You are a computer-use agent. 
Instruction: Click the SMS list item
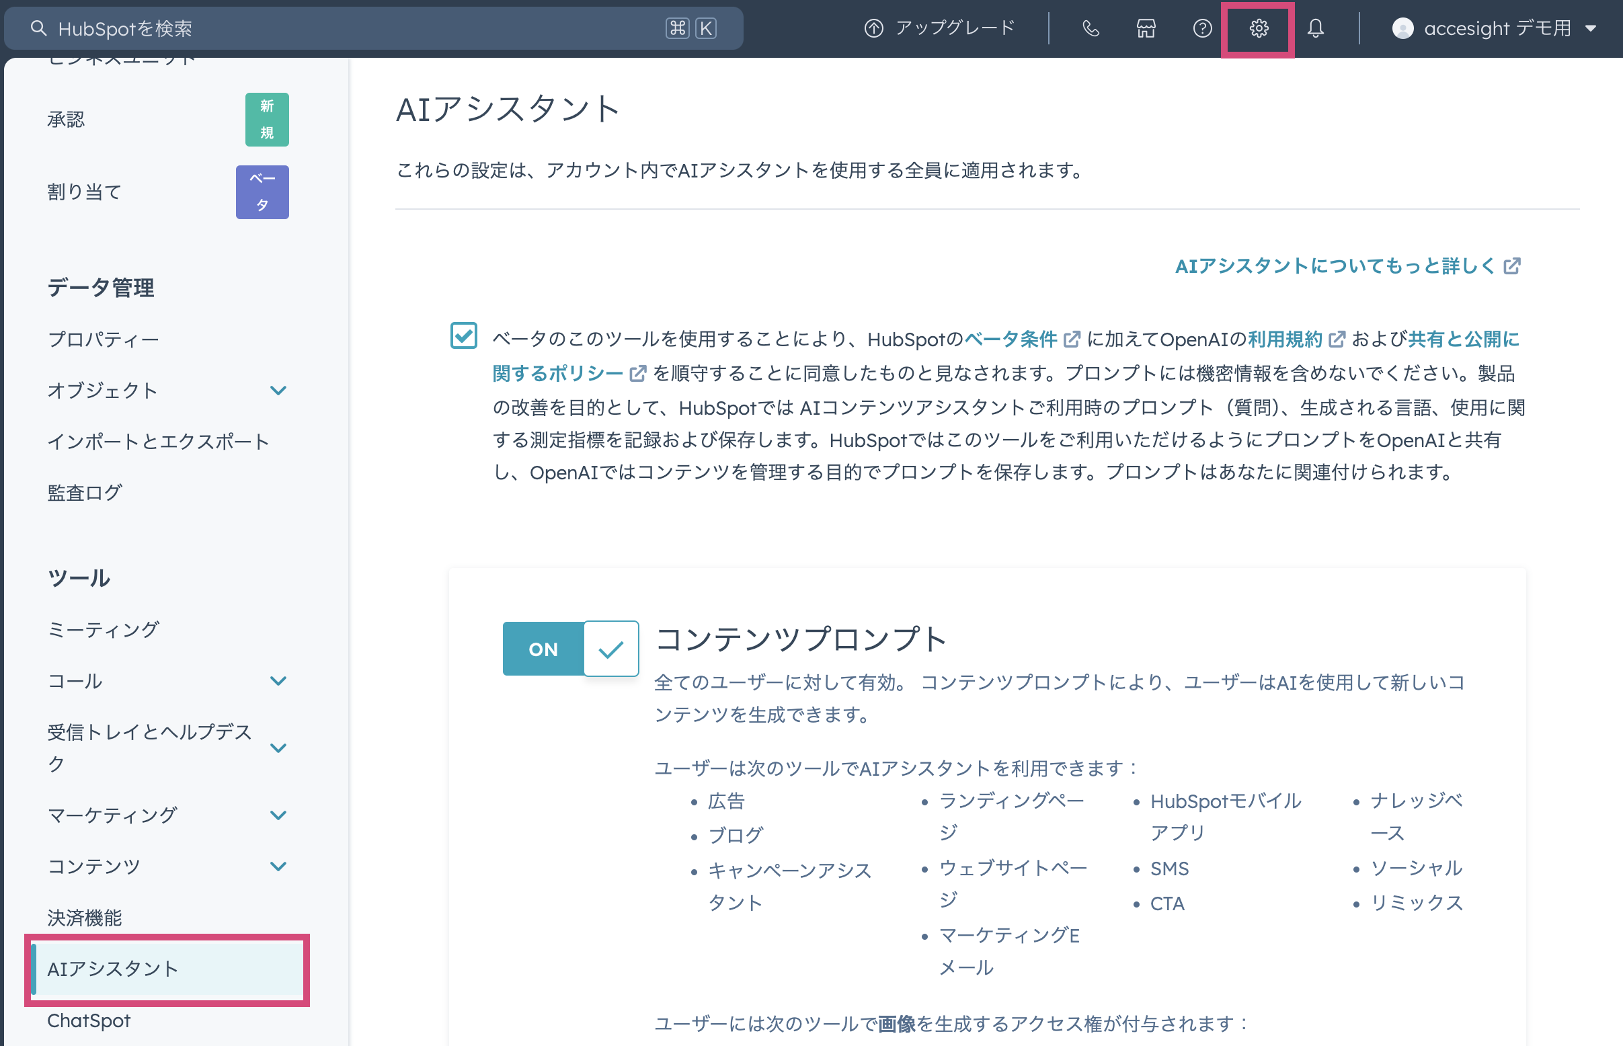1169,869
